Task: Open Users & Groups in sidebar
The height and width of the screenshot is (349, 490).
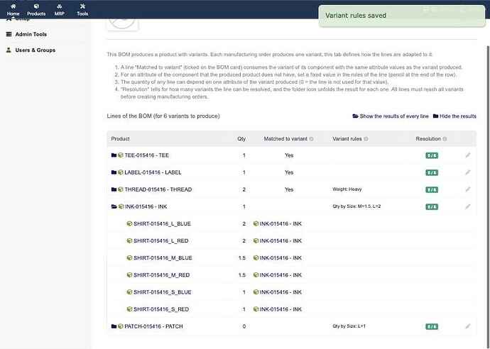Action: 36,50
